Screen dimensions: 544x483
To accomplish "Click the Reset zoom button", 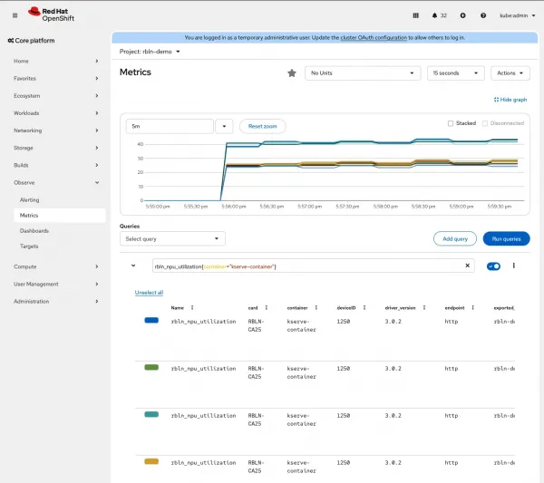I will [x=263, y=126].
